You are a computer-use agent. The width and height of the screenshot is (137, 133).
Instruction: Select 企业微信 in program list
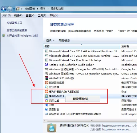(x=54, y=87)
